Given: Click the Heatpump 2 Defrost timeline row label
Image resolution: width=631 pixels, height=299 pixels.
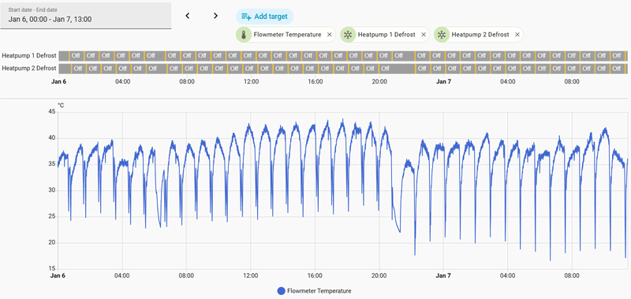Looking at the screenshot, I should (x=29, y=69).
